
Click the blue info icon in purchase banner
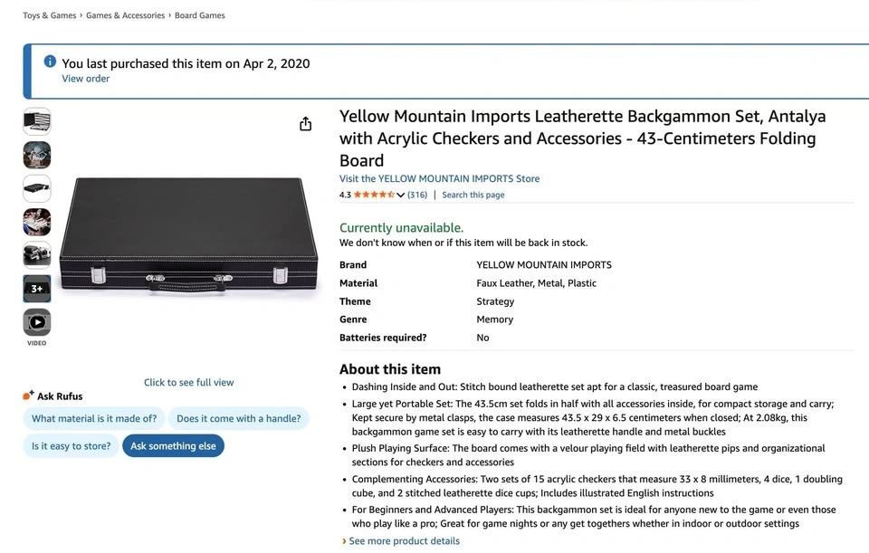50,62
